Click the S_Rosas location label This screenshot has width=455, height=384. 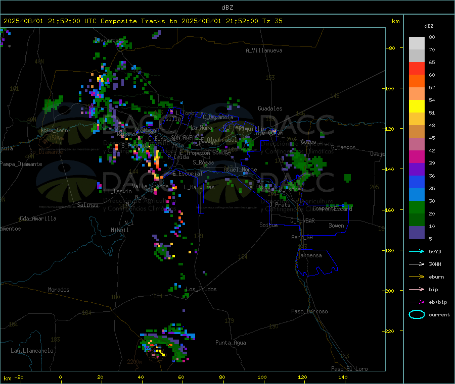pyautogui.click(x=203, y=162)
